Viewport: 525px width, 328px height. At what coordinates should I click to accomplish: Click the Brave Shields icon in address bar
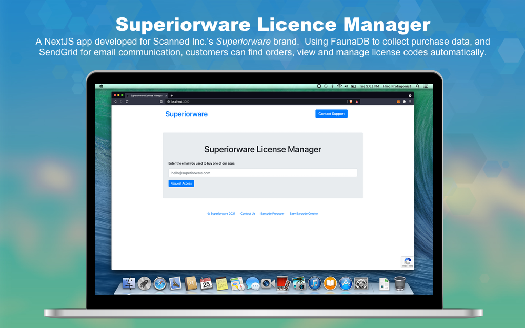[x=351, y=101]
